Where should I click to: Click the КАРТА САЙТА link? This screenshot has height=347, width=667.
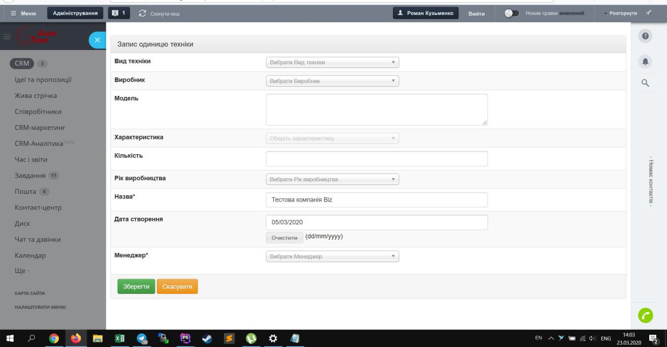30,293
